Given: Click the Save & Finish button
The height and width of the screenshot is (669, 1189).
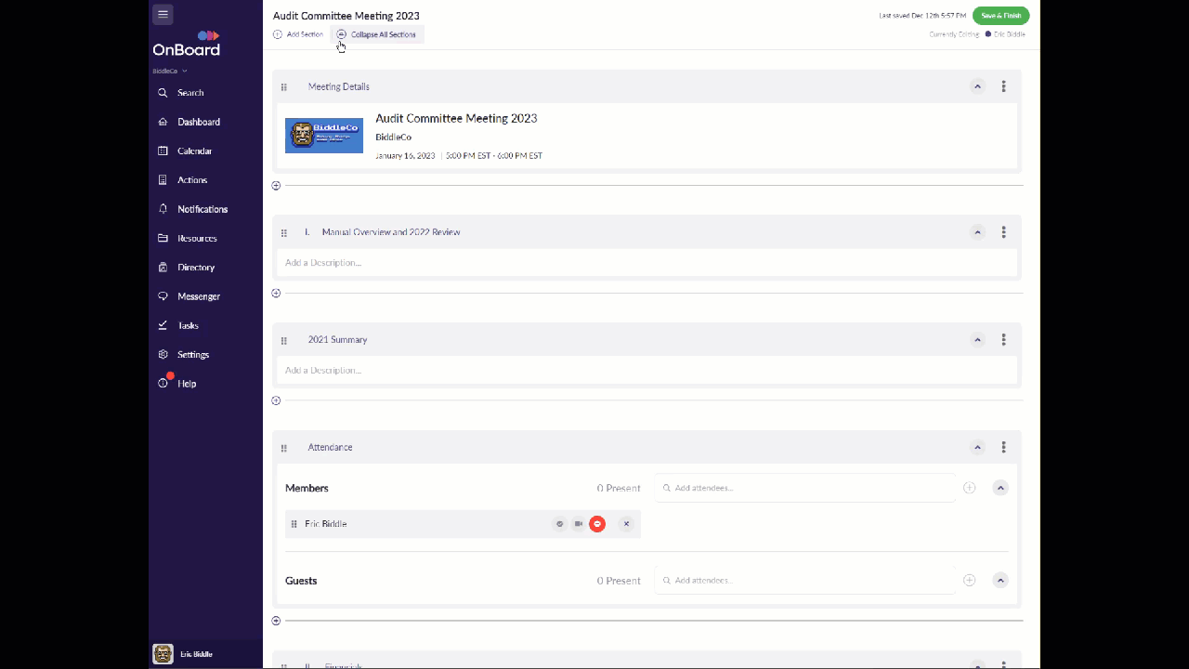Looking at the screenshot, I should pyautogui.click(x=1000, y=15).
